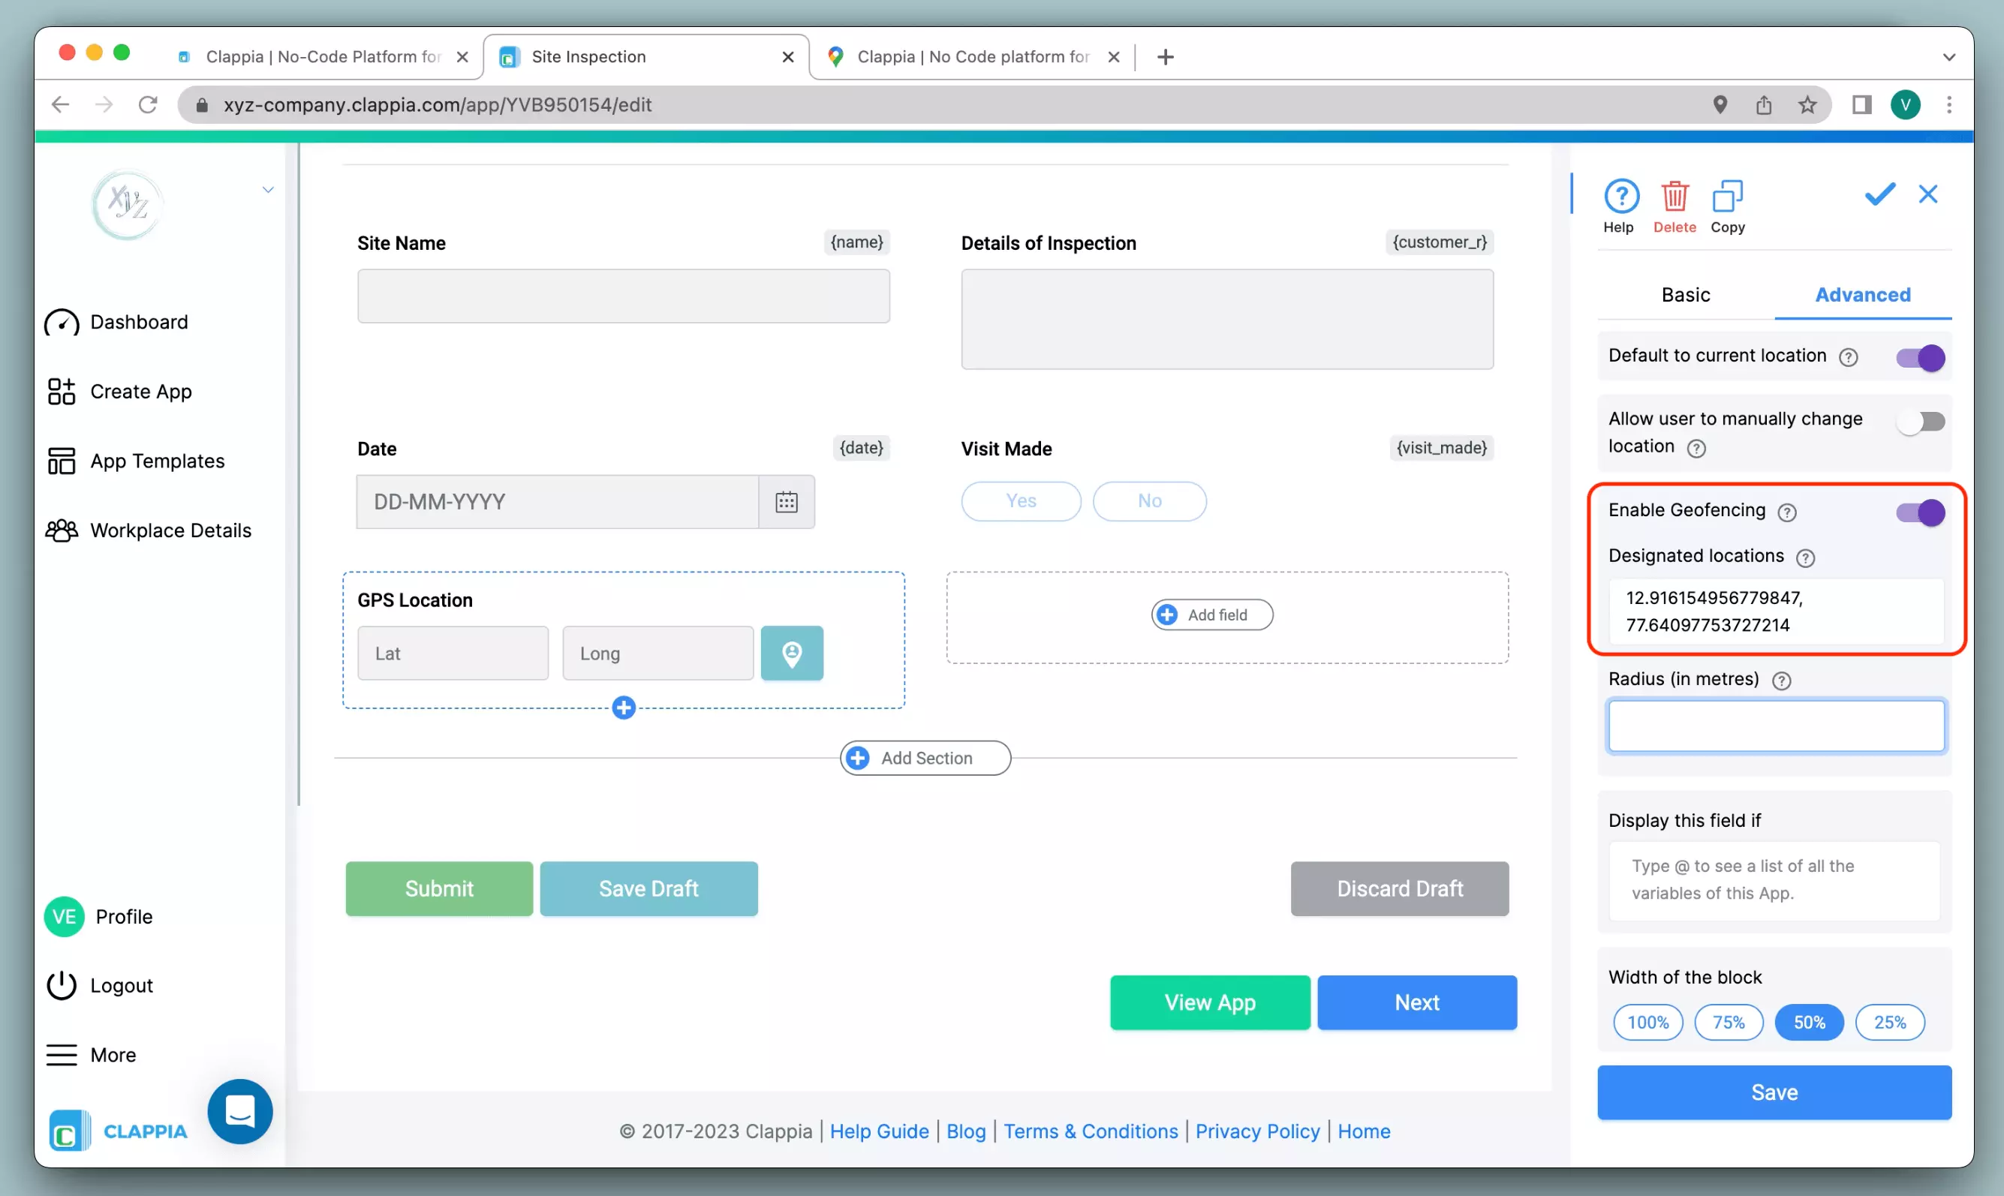Click the GPS location pin button
This screenshot has width=2004, height=1196.
click(x=792, y=653)
